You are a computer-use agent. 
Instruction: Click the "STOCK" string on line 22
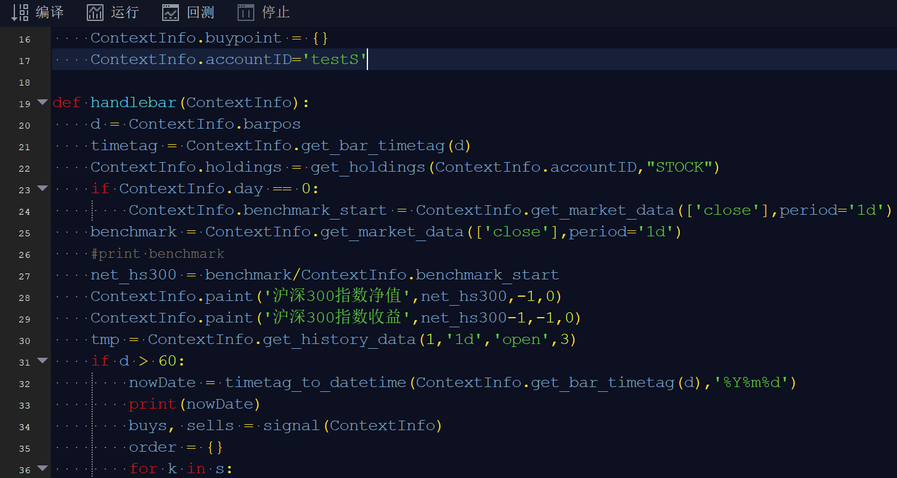679,168
